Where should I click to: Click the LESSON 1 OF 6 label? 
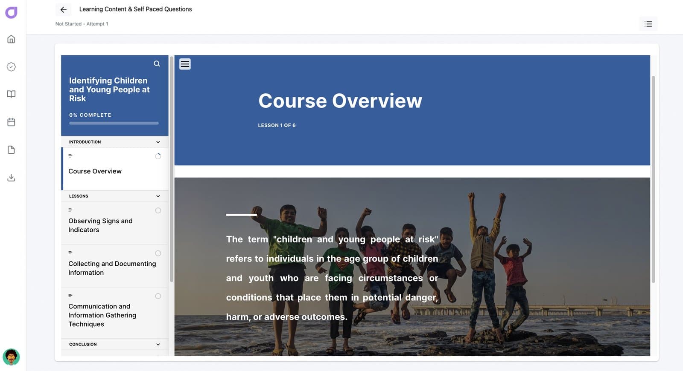coord(277,125)
